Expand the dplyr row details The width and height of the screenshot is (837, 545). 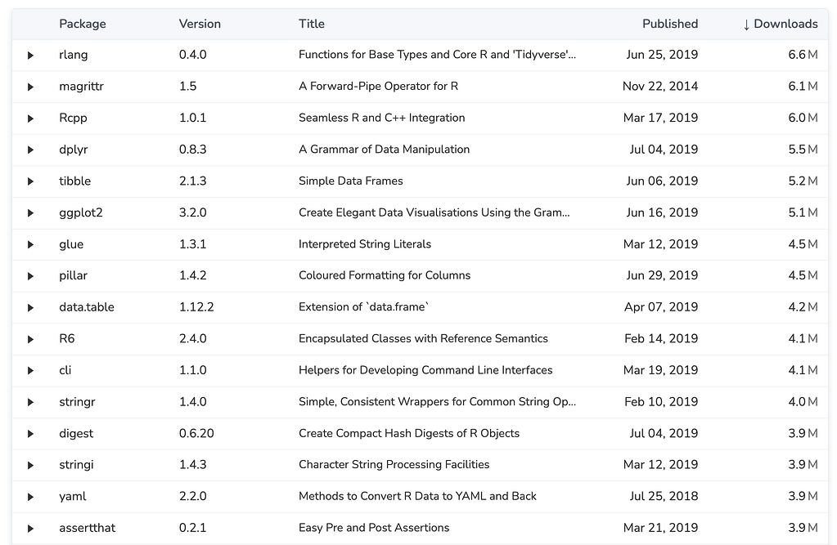pyautogui.click(x=30, y=150)
